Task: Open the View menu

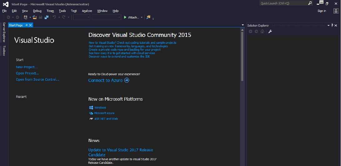Action: coord(25,11)
